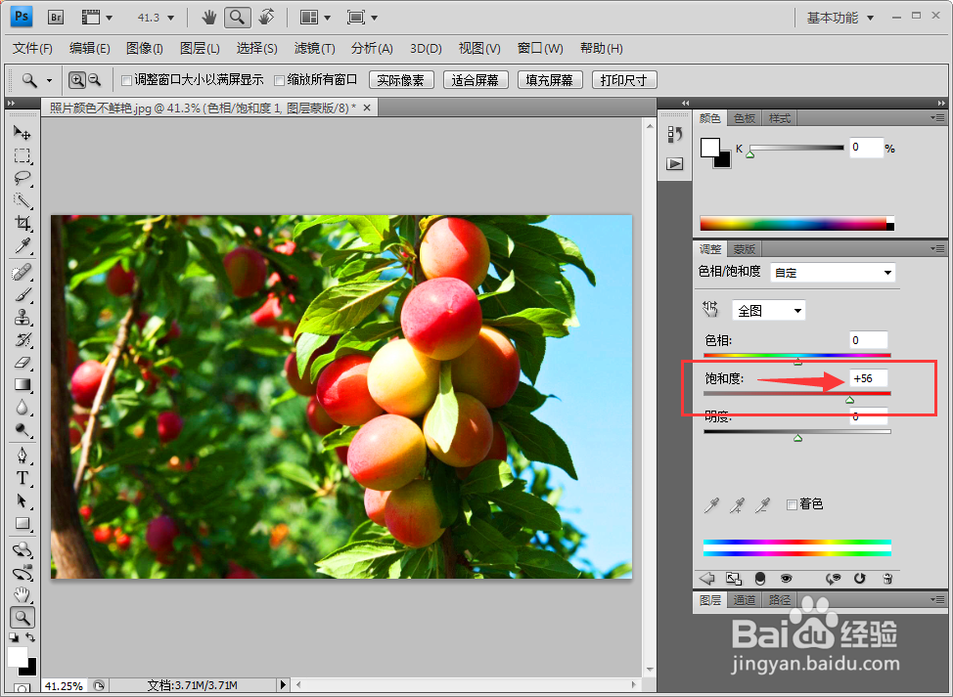This screenshot has width=953, height=697.
Task: Switch to the 色板 tab
Action: [x=744, y=118]
